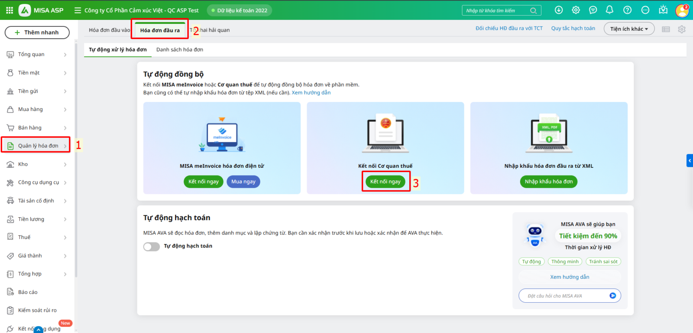
Task: Click the Thêm nhanh button
Action: (37, 33)
